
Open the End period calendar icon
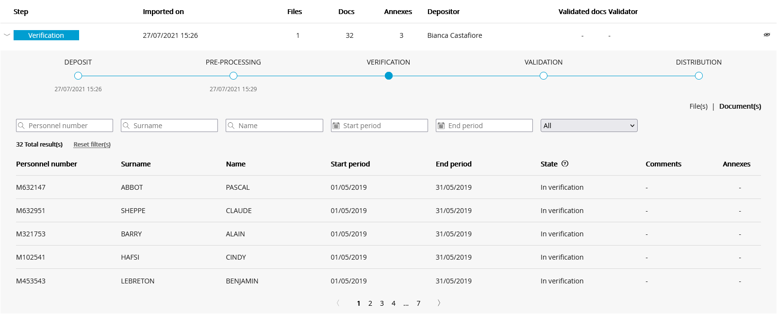tap(441, 125)
